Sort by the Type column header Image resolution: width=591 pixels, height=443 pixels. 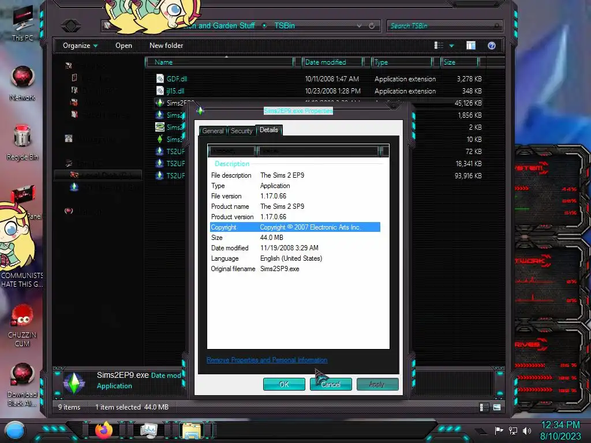click(402, 62)
